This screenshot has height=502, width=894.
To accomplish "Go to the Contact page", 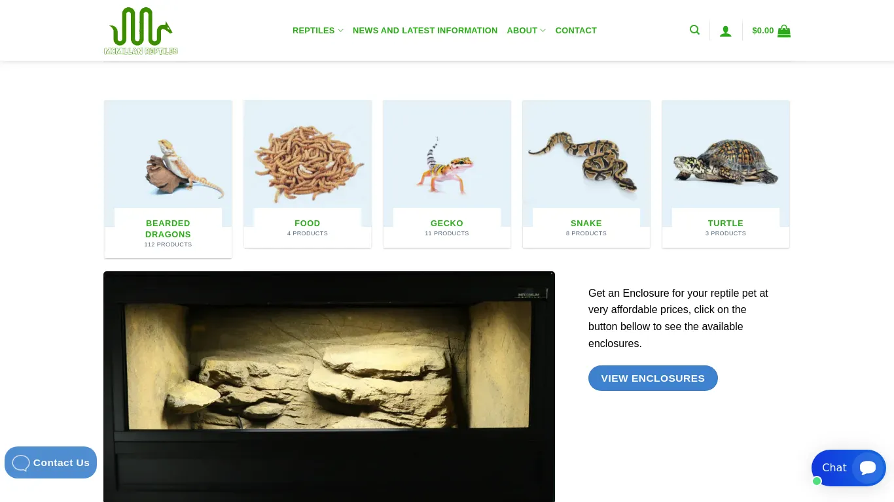I will tap(576, 31).
